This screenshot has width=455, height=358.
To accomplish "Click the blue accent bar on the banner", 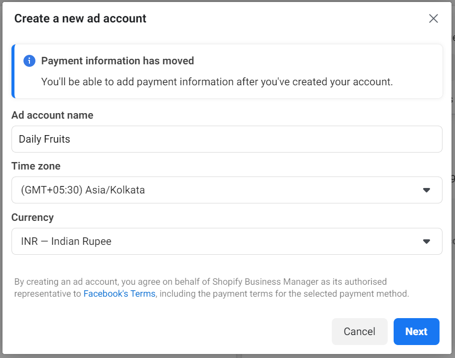I will (13, 71).
